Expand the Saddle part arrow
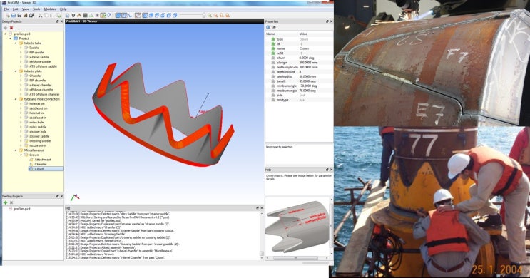530x278 pixels. (21, 48)
